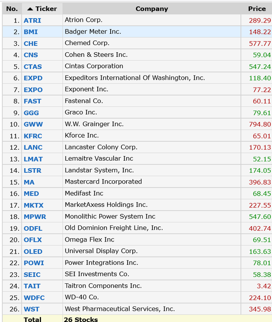Open EXPO ticker link

tap(33, 90)
